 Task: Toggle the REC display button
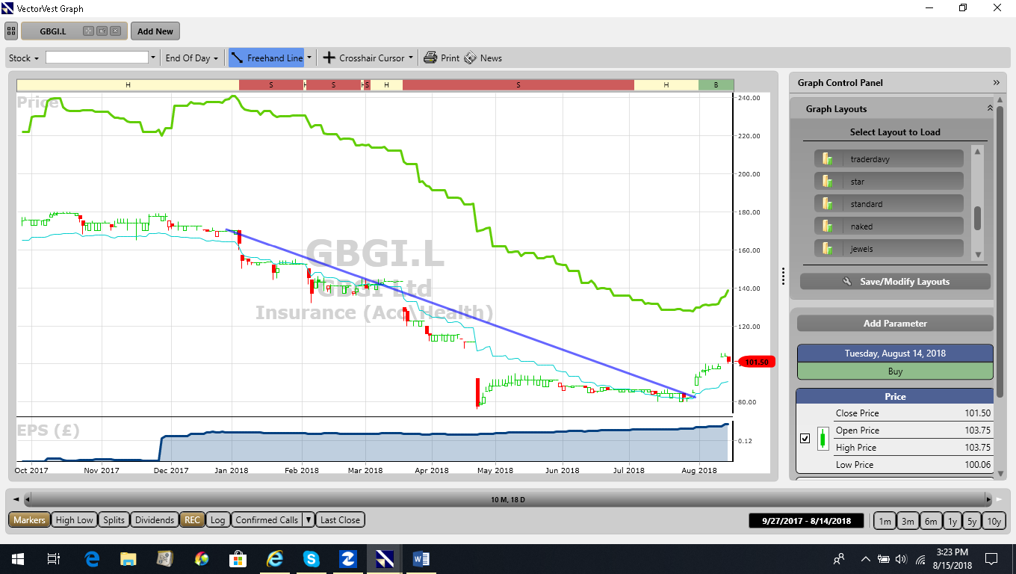pos(193,520)
